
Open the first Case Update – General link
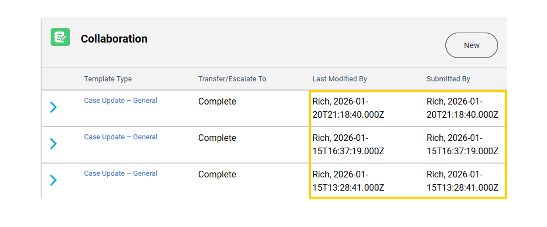coord(120,101)
